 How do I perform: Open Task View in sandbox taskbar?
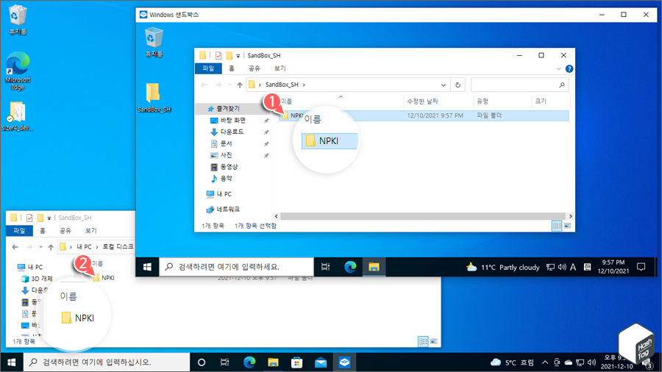point(326,267)
